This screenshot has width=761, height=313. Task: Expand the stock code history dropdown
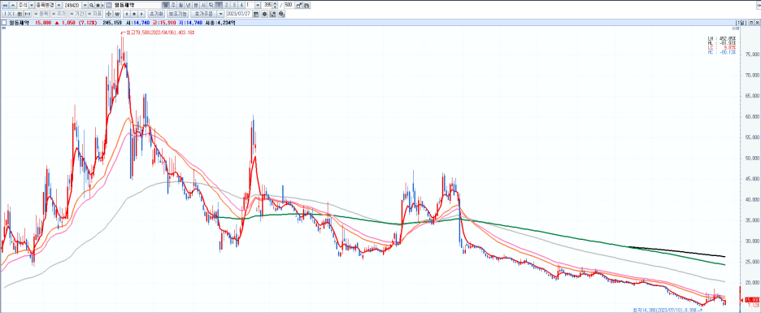pos(85,5)
